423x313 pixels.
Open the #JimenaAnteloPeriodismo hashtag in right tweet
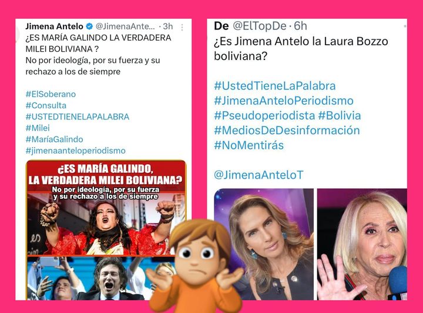pos(284,101)
